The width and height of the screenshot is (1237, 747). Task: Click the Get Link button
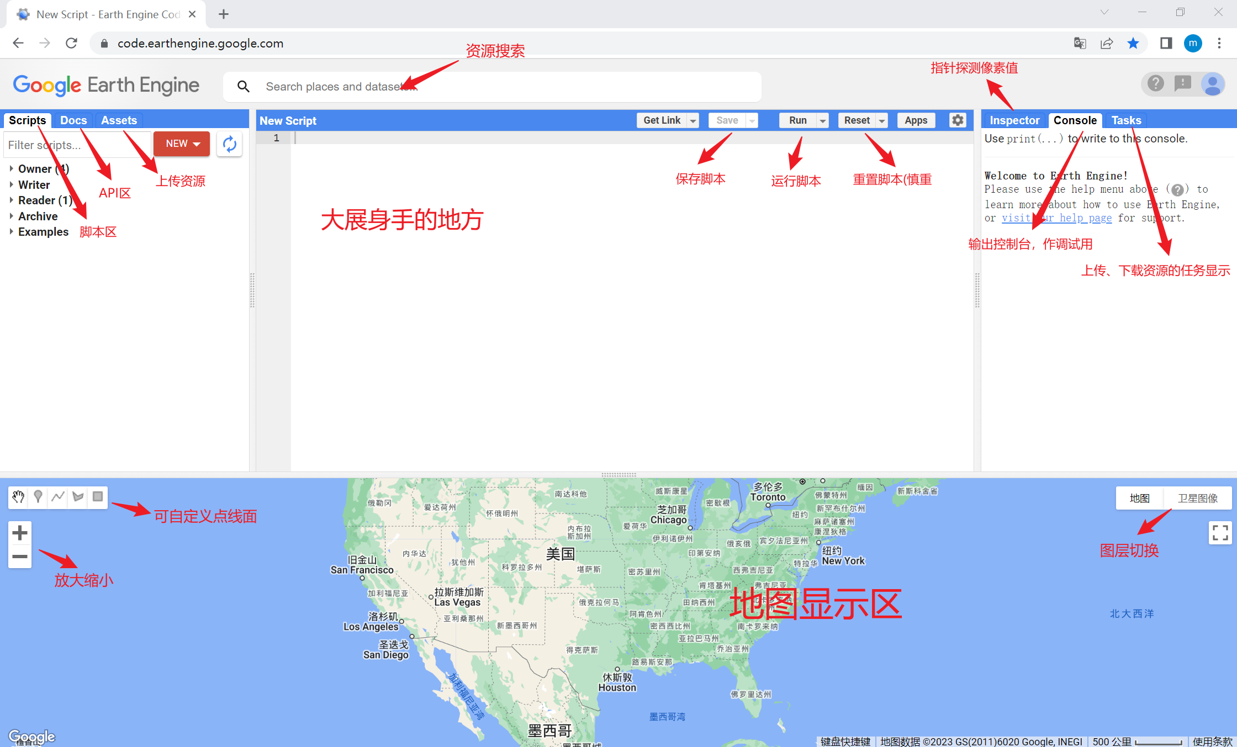pos(662,120)
